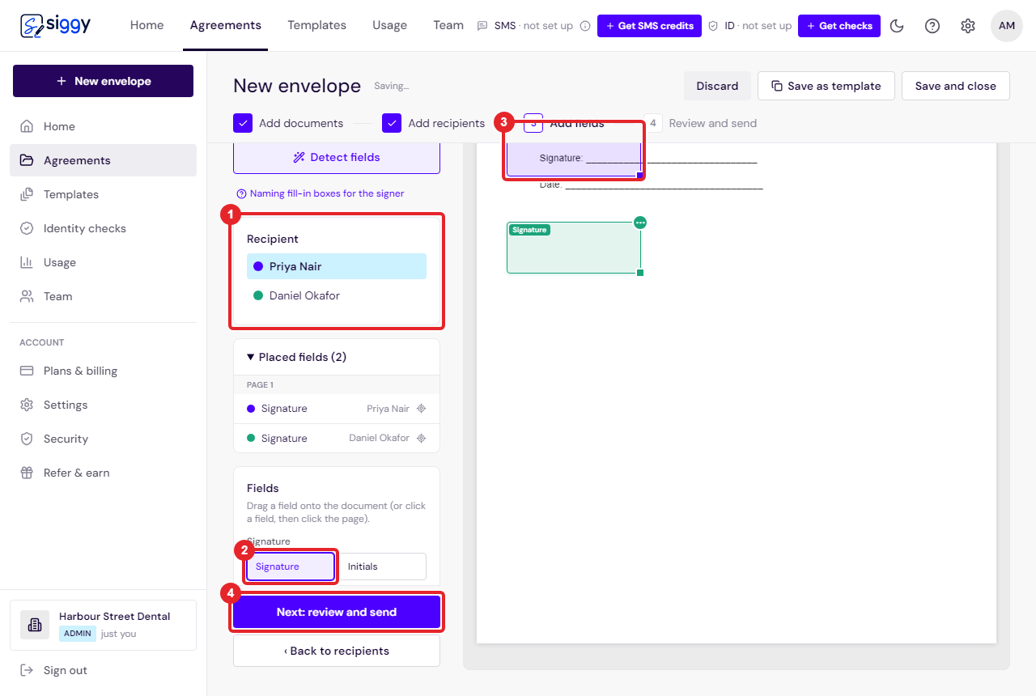Open the AM account avatar

pyautogui.click(x=1007, y=26)
